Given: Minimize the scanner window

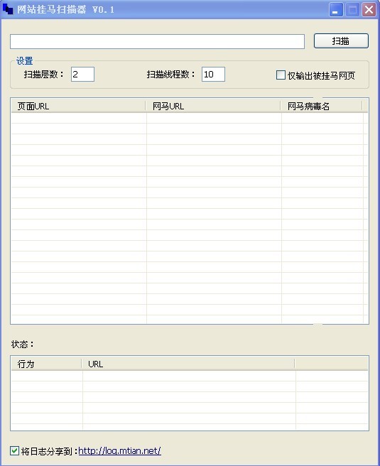Looking at the screenshot, I should pos(336,10).
